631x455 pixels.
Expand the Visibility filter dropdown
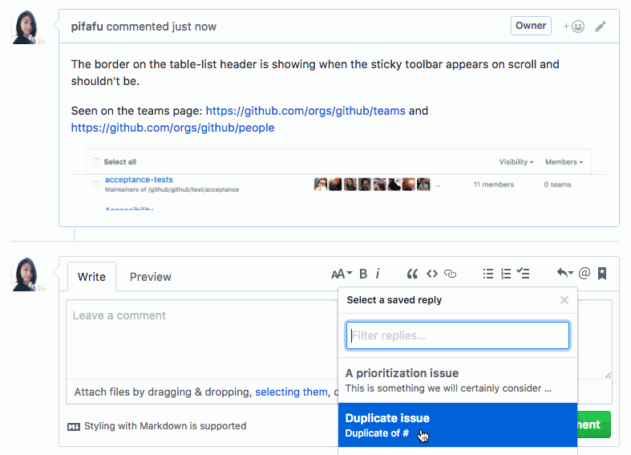click(x=516, y=162)
